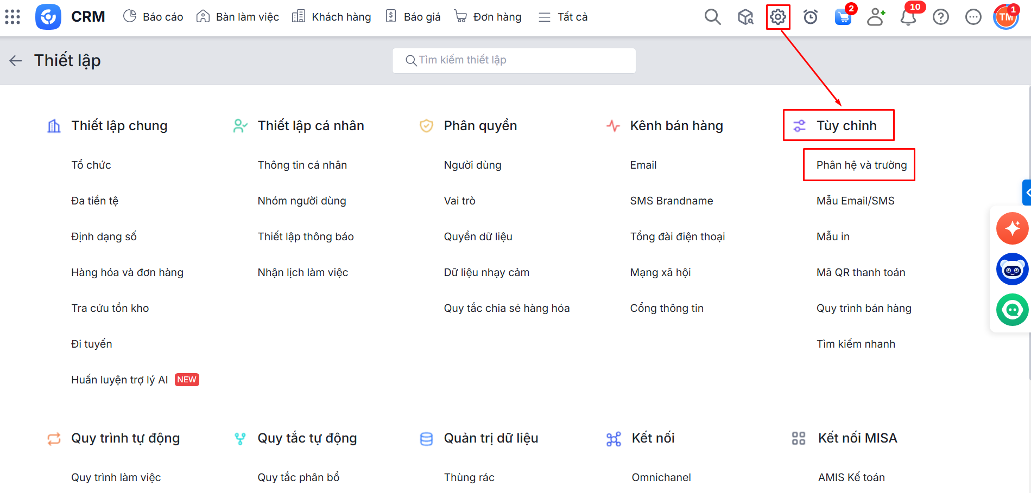The height and width of the screenshot is (493, 1031).
Task: Click the Kết nối MISA grid icon
Action: (x=799, y=438)
